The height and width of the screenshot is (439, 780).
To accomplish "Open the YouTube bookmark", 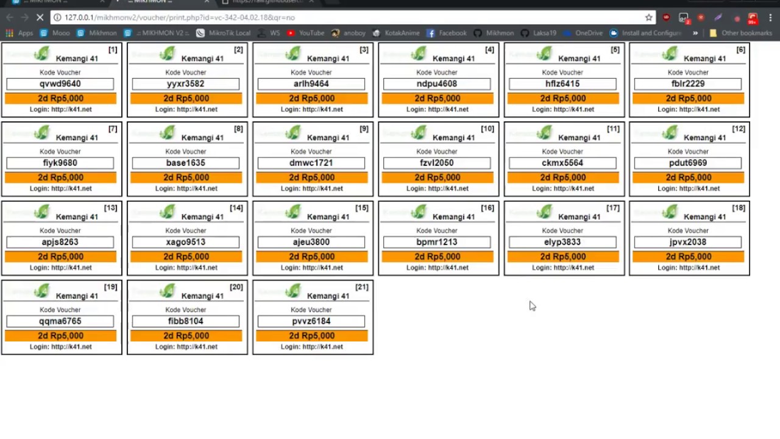I will [x=305, y=33].
